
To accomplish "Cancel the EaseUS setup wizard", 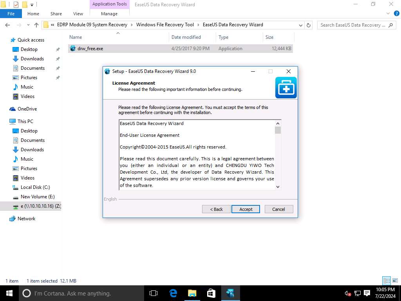I will (279, 209).
